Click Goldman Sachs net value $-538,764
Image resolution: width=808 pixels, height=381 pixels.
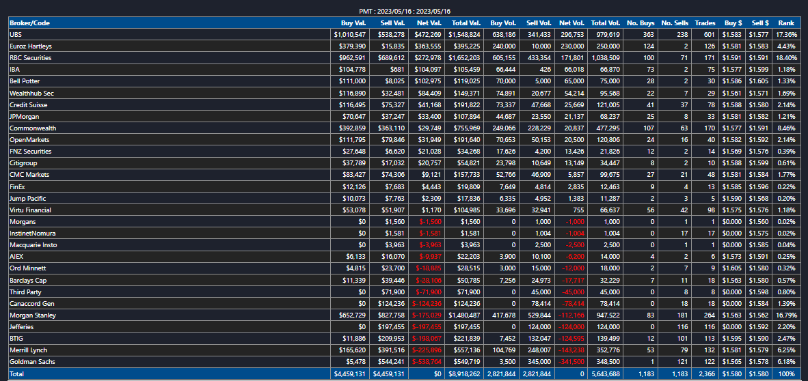click(427, 363)
